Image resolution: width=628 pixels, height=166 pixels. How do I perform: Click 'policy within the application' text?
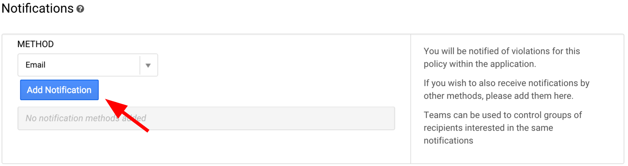(x=480, y=64)
